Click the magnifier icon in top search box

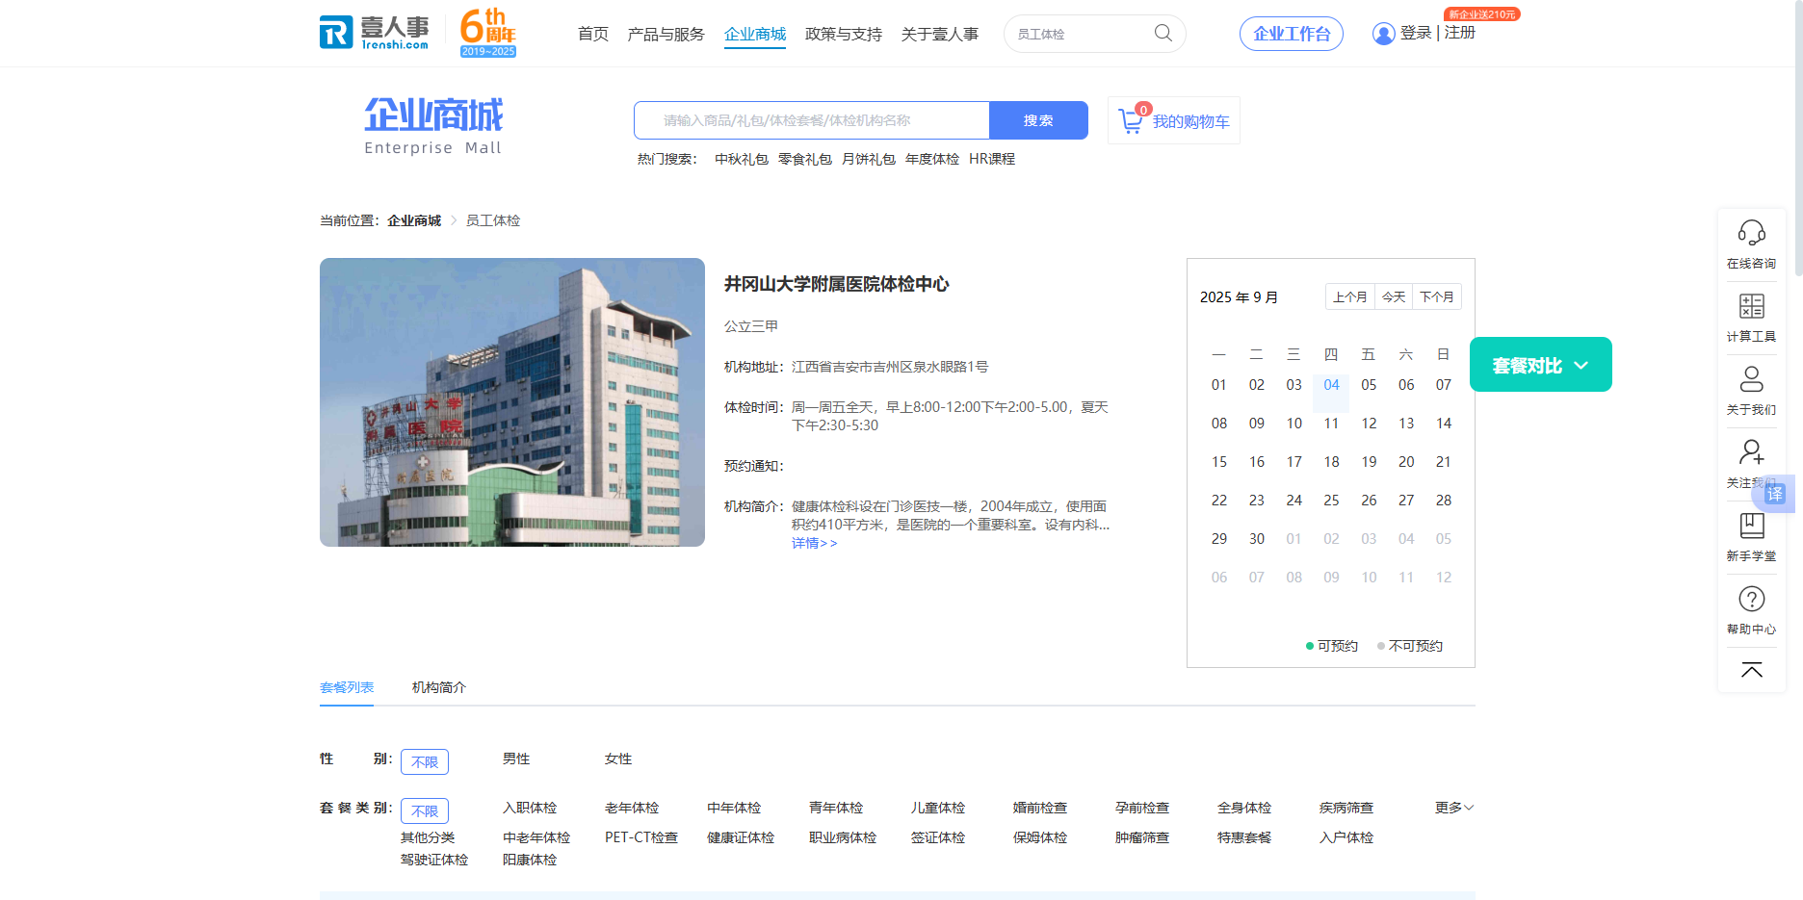1163,33
